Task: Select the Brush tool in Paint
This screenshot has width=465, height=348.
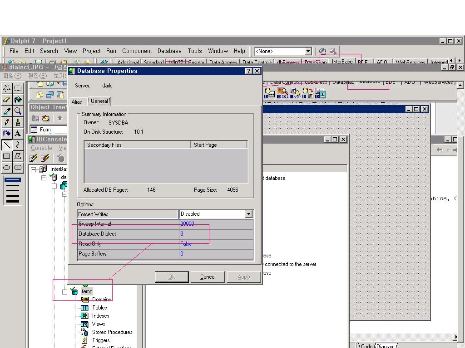Action: tap(18, 122)
